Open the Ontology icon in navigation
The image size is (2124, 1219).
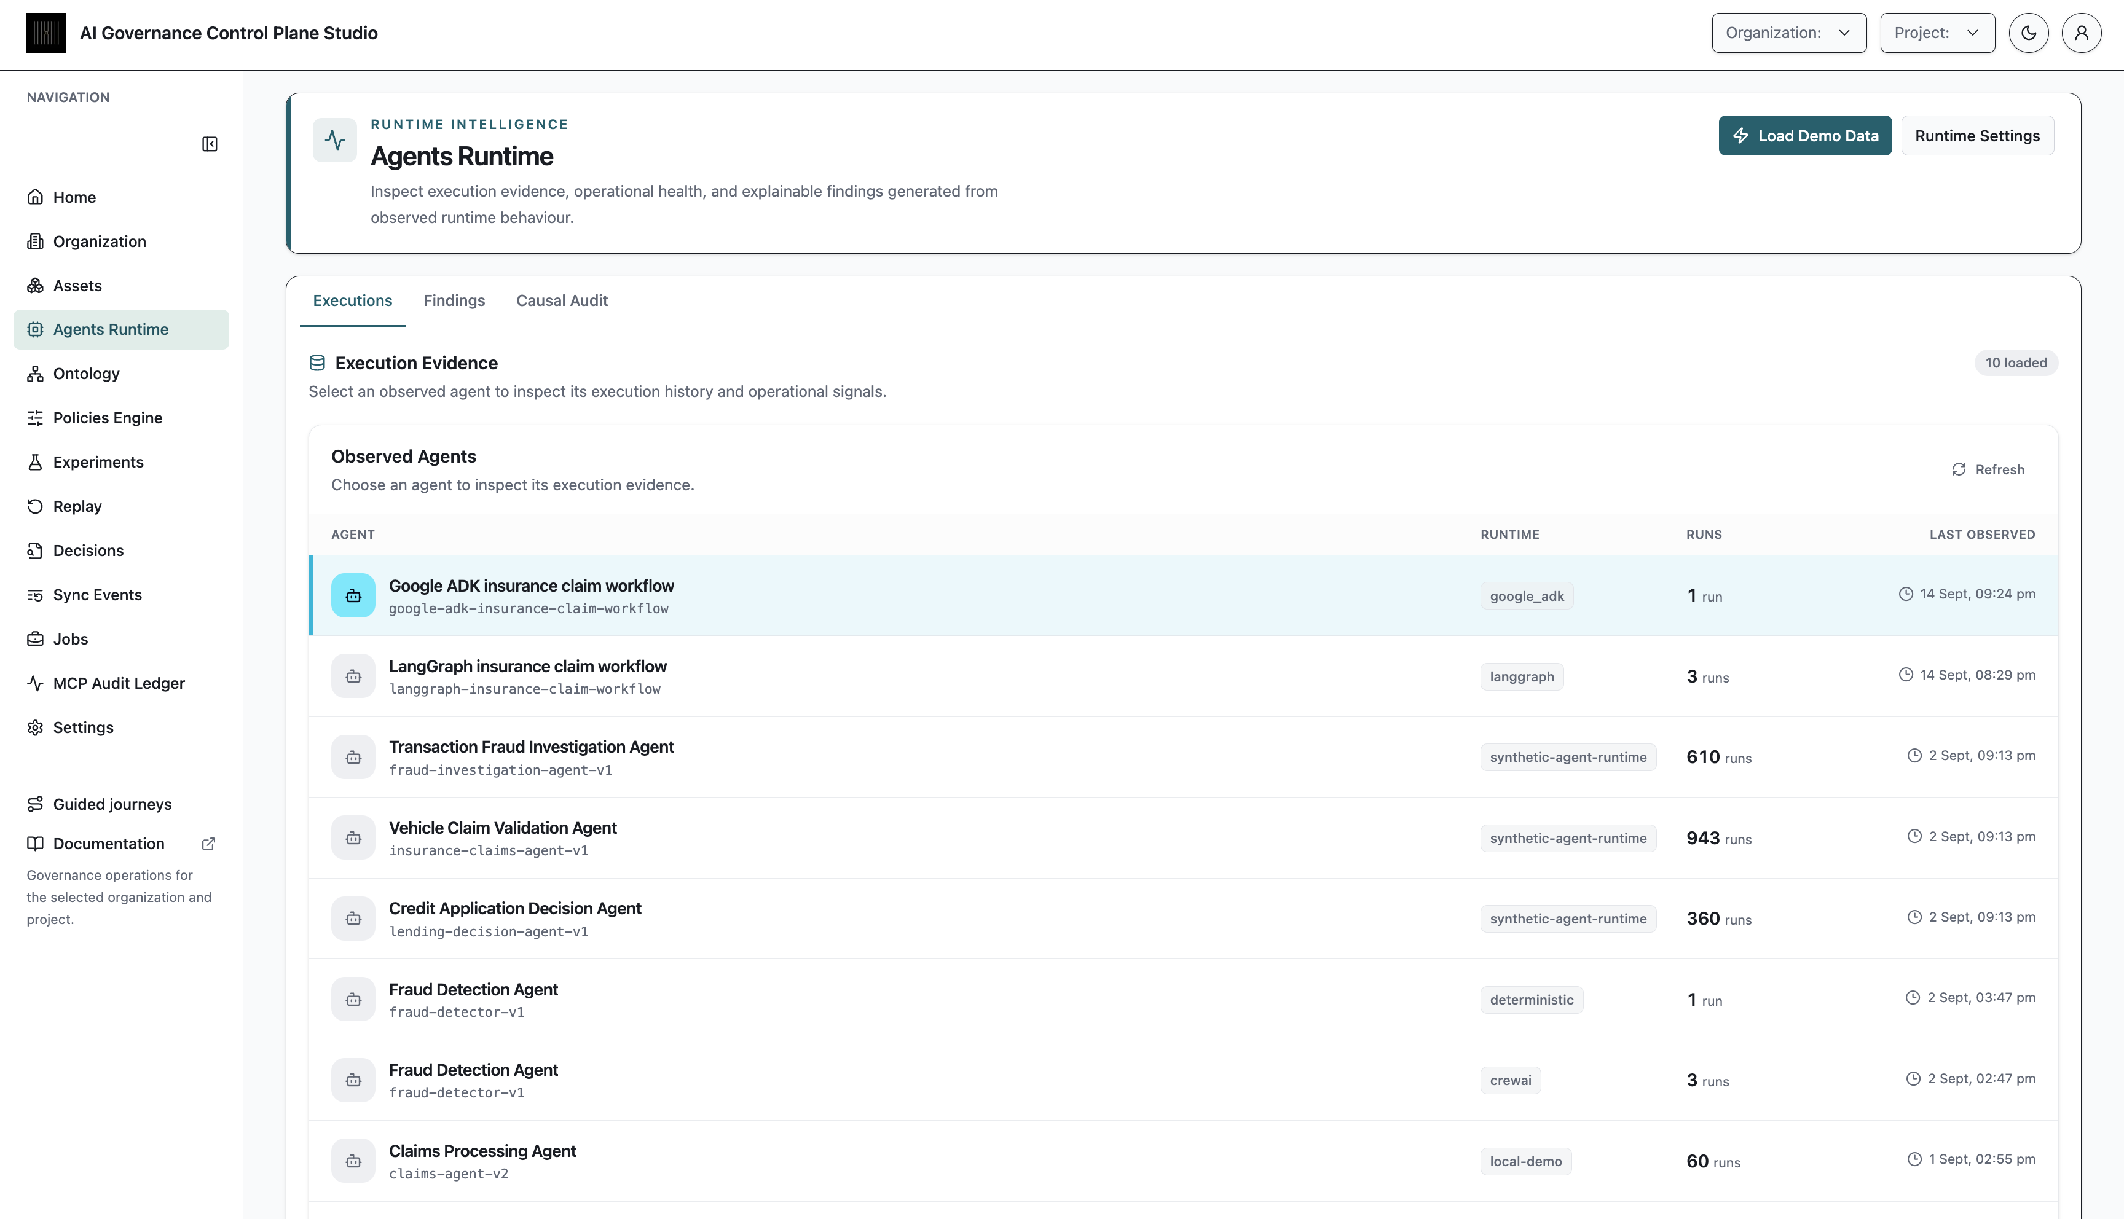coord(35,374)
